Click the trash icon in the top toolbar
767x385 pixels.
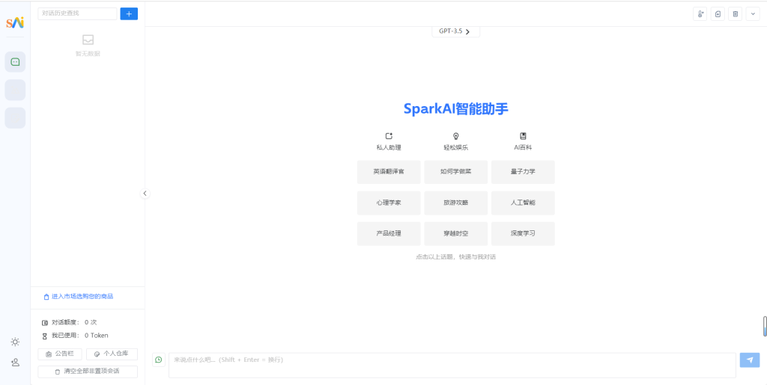pyautogui.click(x=735, y=13)
